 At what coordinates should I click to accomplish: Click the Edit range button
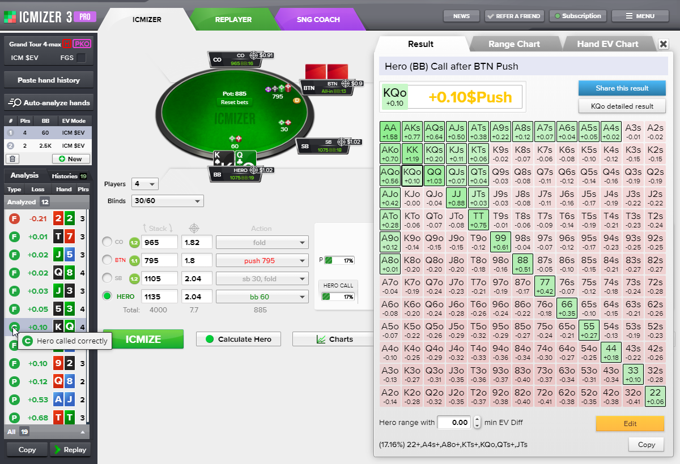630,423
